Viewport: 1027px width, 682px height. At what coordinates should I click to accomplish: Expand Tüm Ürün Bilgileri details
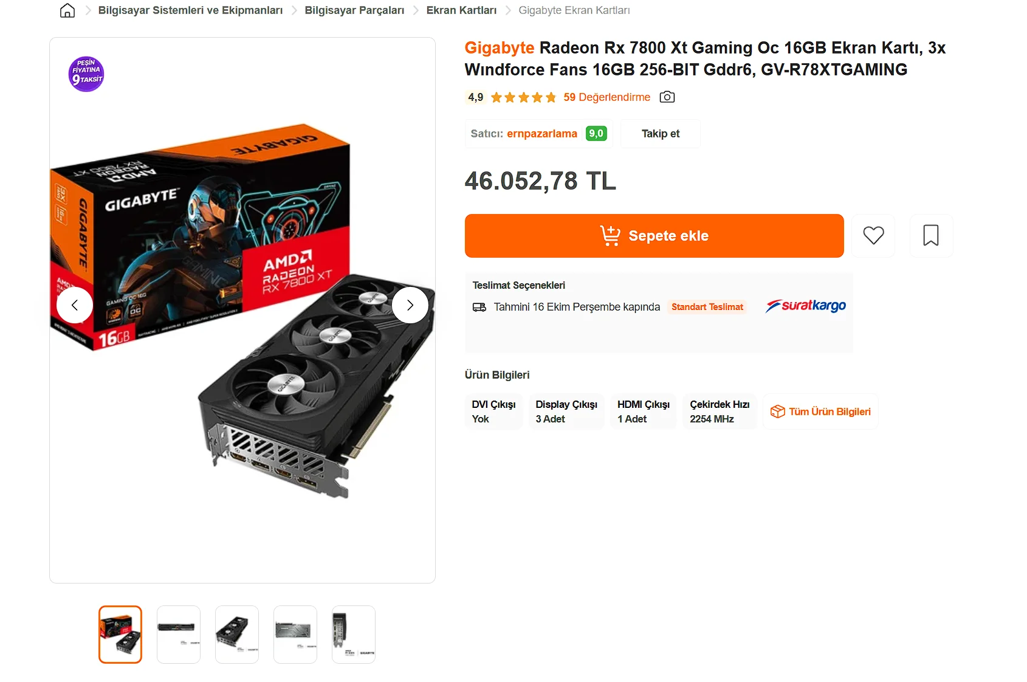point(820,412)
